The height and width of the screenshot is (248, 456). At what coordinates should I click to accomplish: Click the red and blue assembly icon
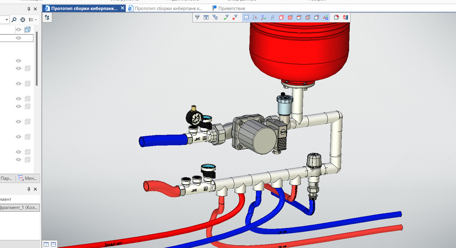tap(345, 17)
